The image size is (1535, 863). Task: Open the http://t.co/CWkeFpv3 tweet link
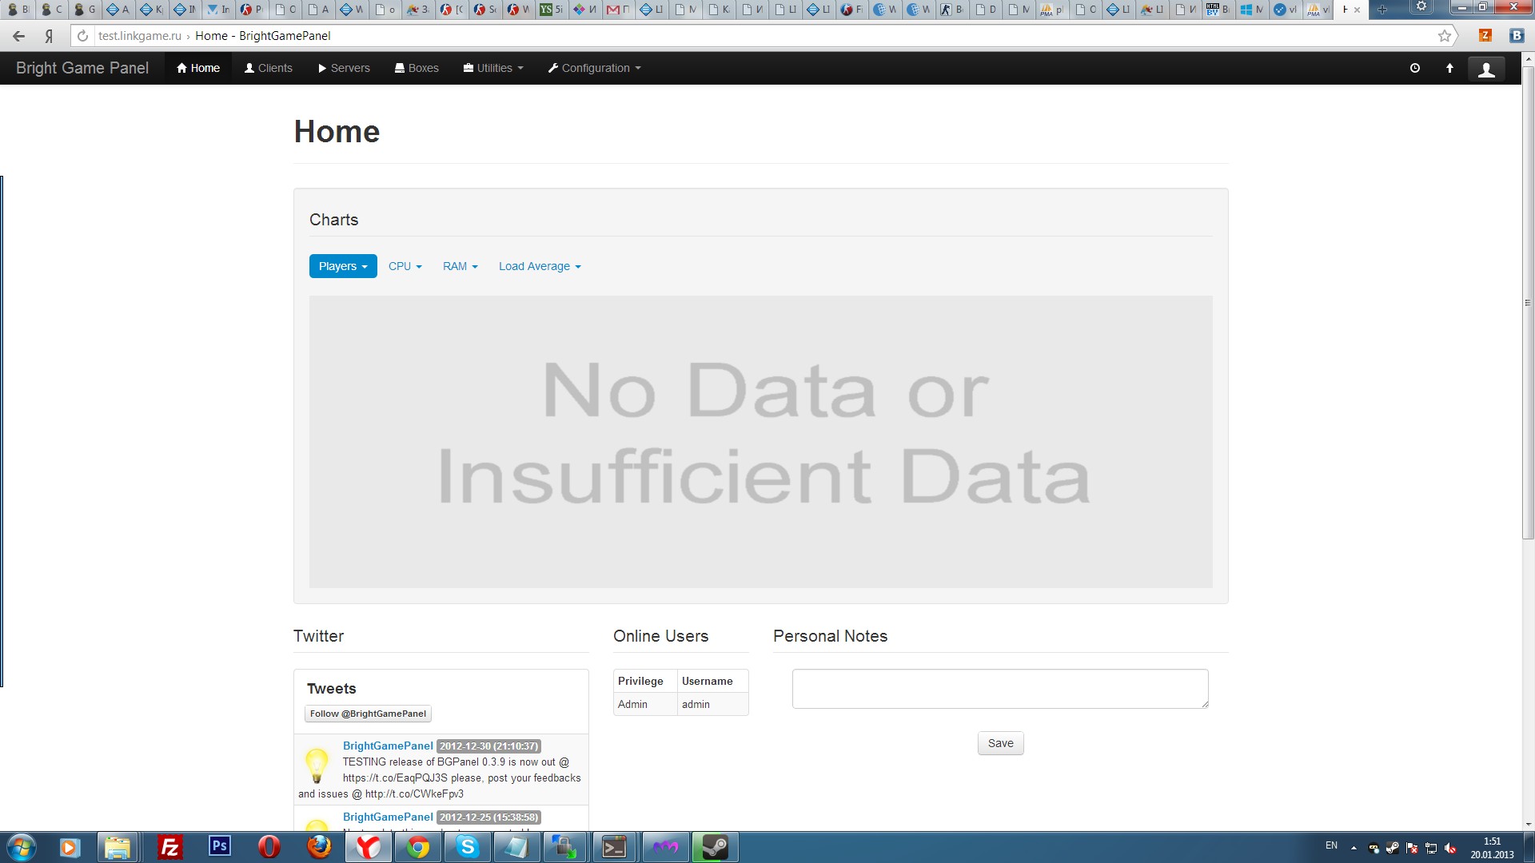pyautogui.click(x=414, y=793)
